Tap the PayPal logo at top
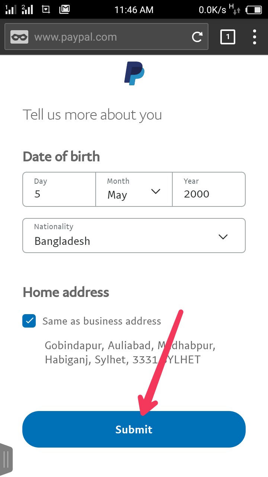The height and width of the screenshot is (477, 268). (x=134, y=73)
